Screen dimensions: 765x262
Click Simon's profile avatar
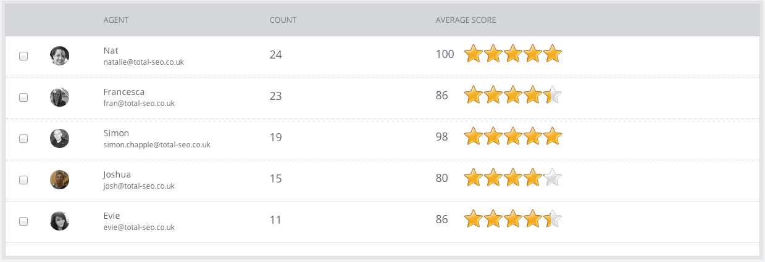click(x=59, y=139)
